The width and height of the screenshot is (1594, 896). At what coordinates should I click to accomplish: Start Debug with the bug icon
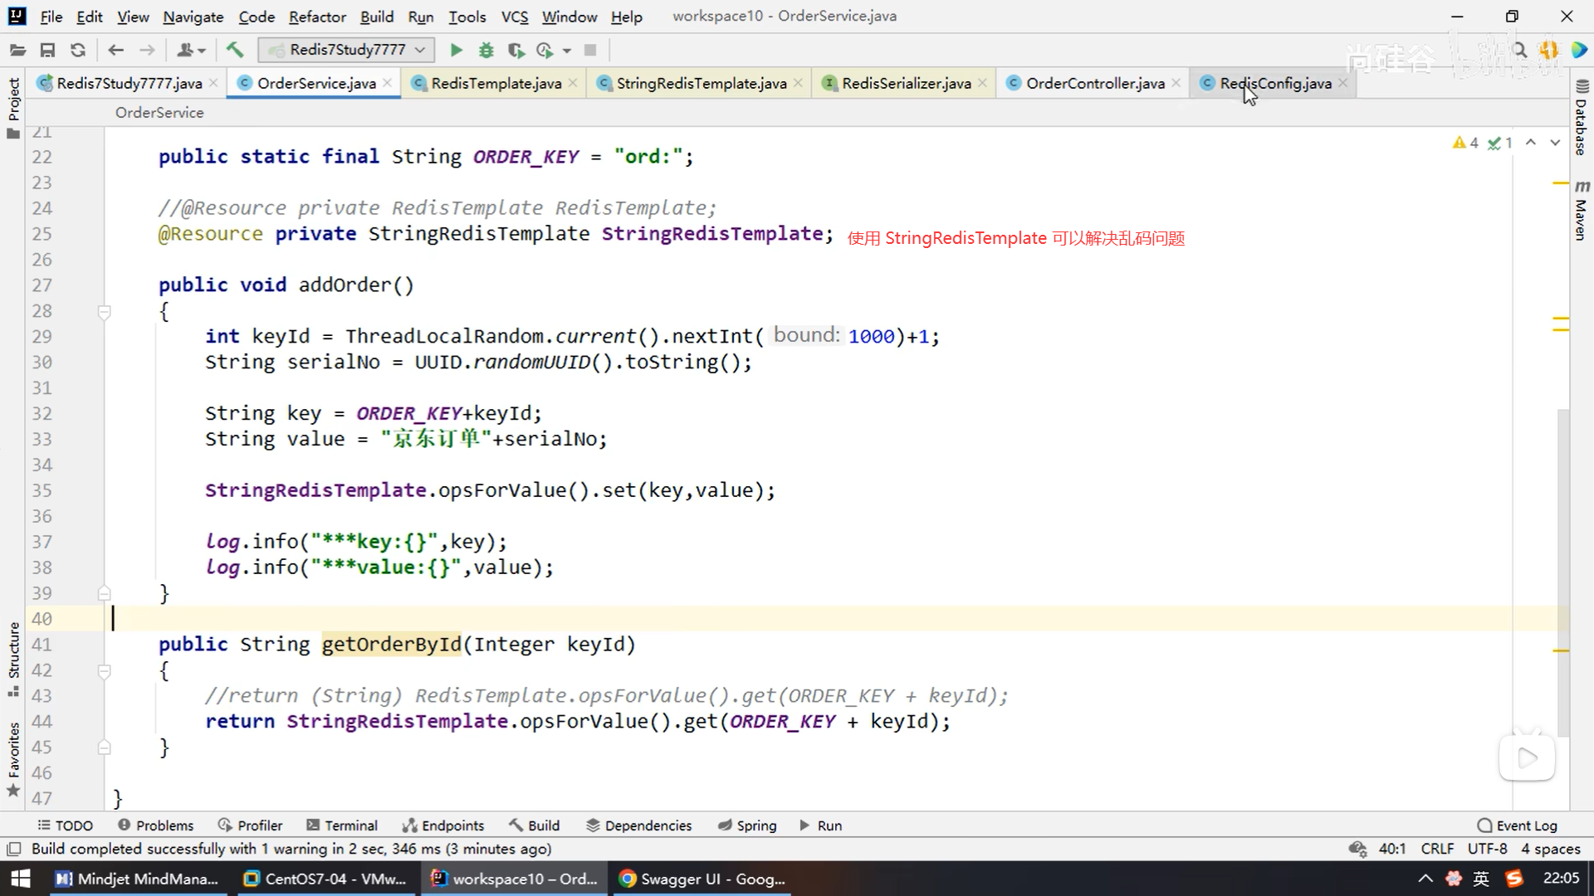[487, 51]
